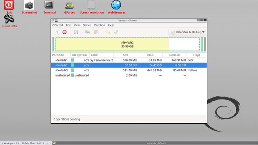This screenshot has width=258, height=145.
Task: Launch the Screenshot camera icon
Action: 29,5
